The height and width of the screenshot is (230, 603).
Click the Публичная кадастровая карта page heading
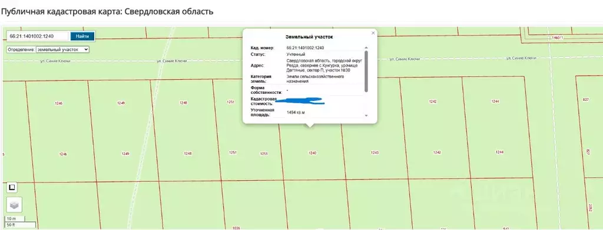[x=107, y=12]
